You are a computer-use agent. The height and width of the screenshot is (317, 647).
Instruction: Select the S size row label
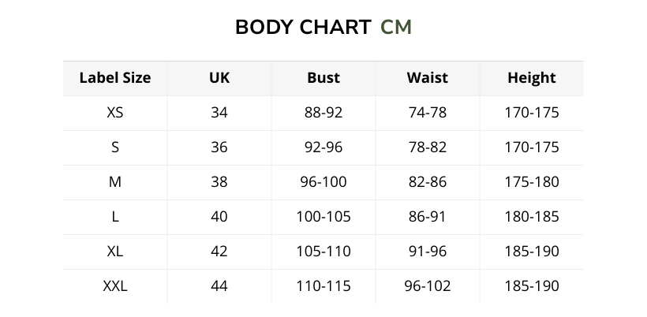click(115, 147)
